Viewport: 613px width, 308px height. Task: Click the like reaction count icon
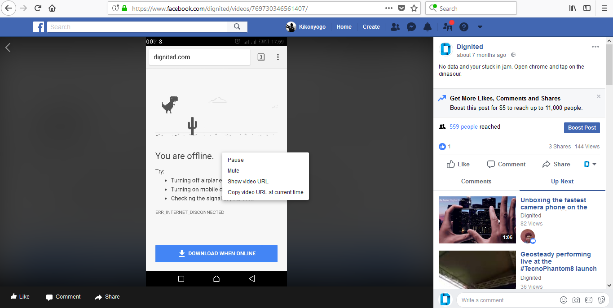click(442, 147)
